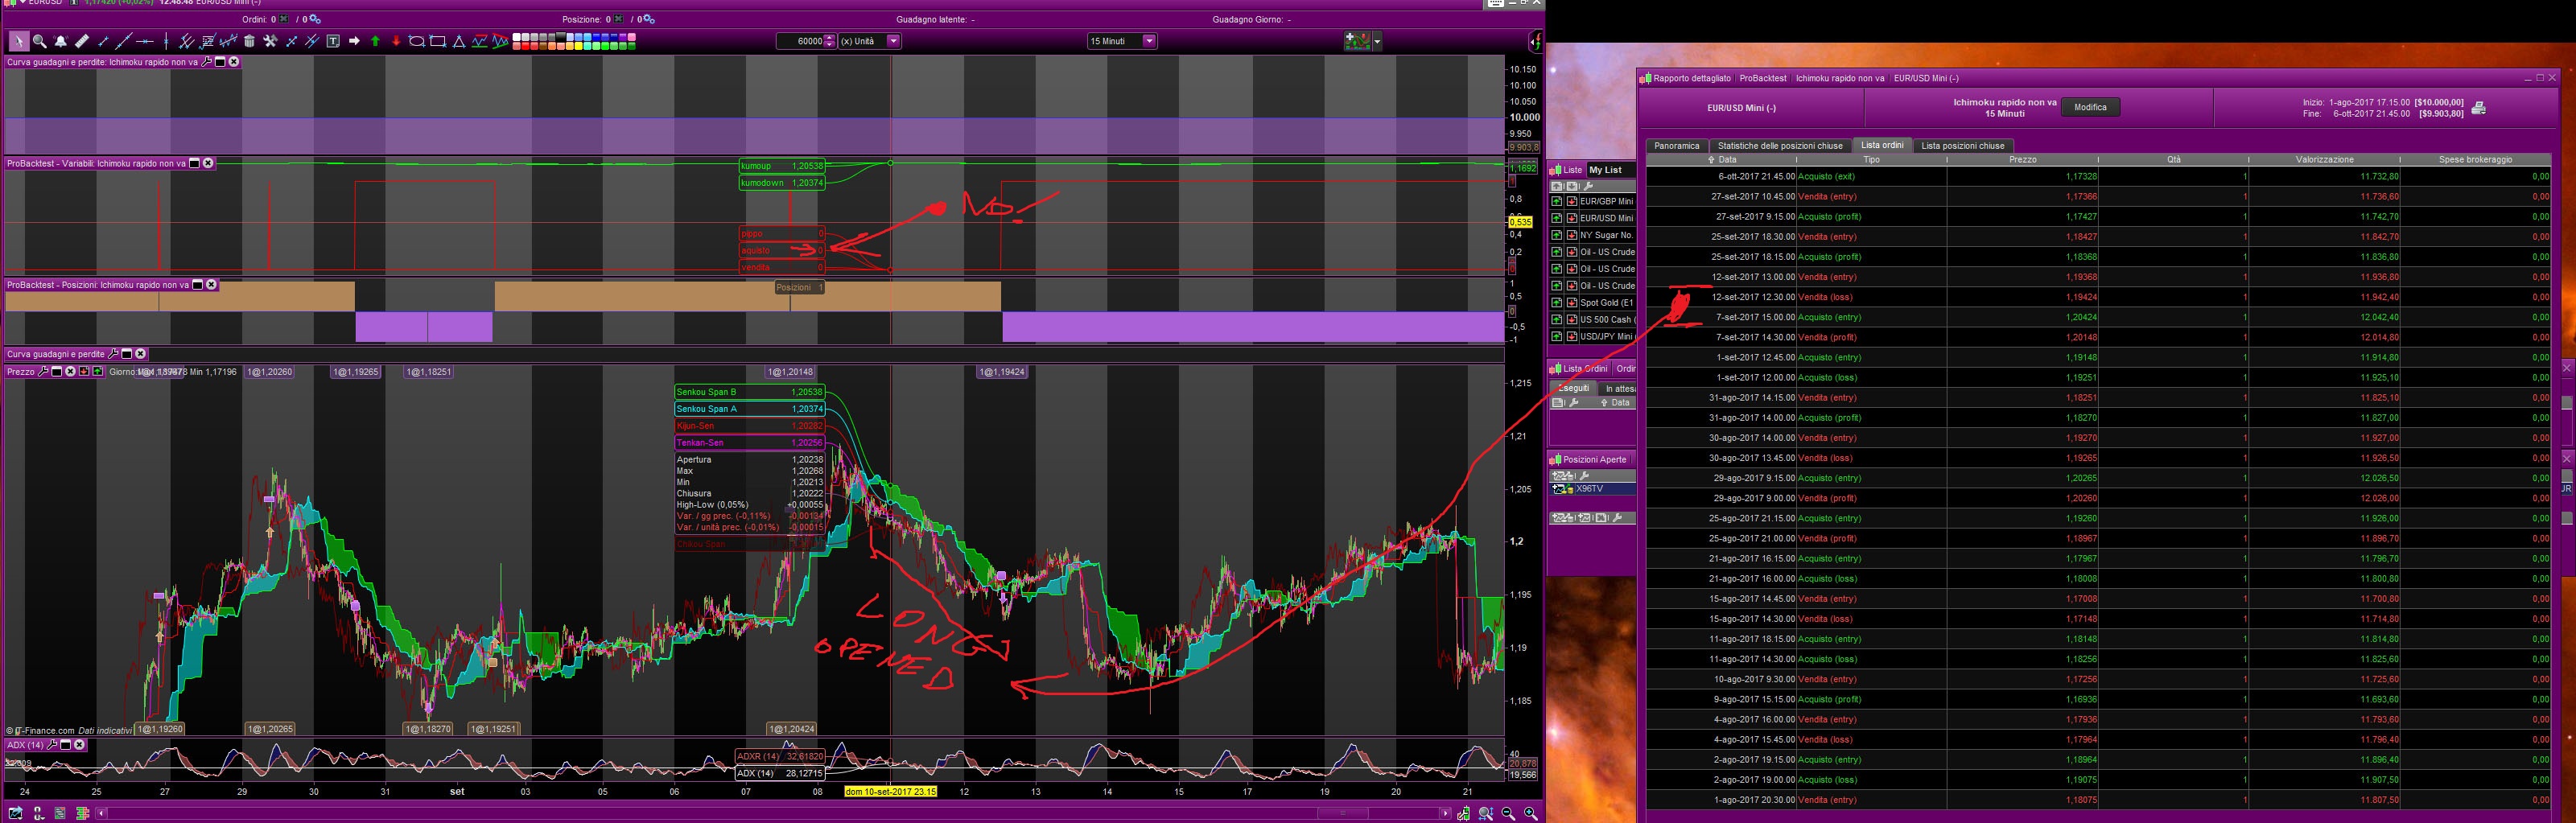Screen dimensions: 2576x823
Task: Click order dated 6-ott-2017 21.45.00
Action: click(2098, 177)
